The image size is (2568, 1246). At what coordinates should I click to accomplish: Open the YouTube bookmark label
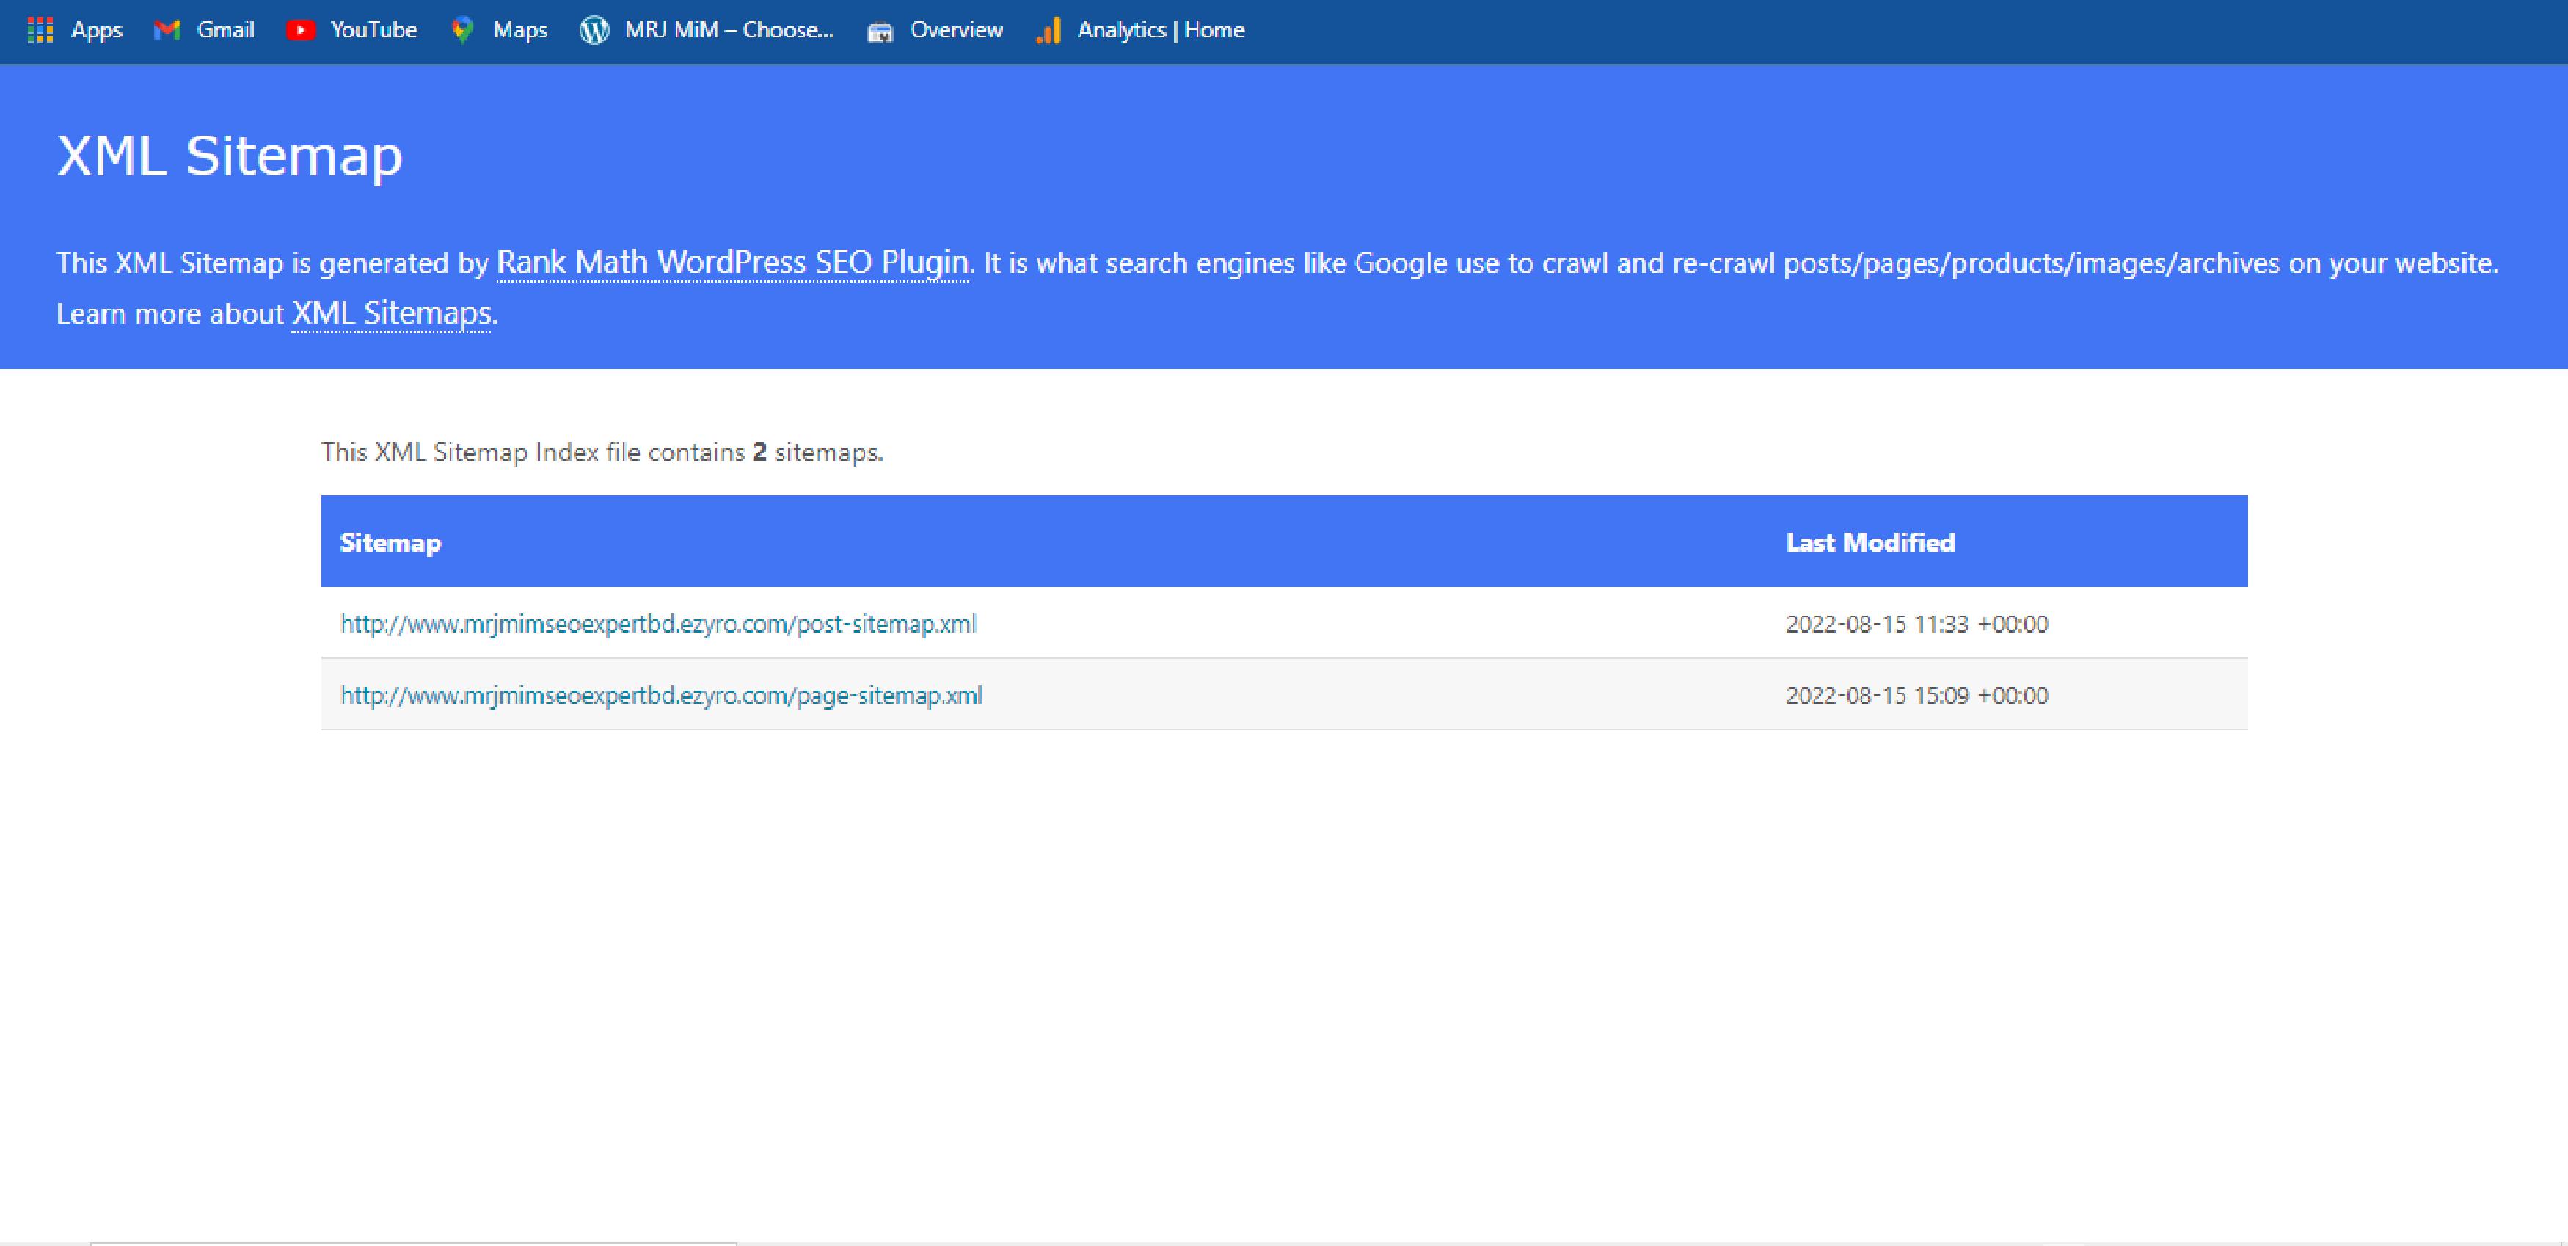click(x=373, y=31)
